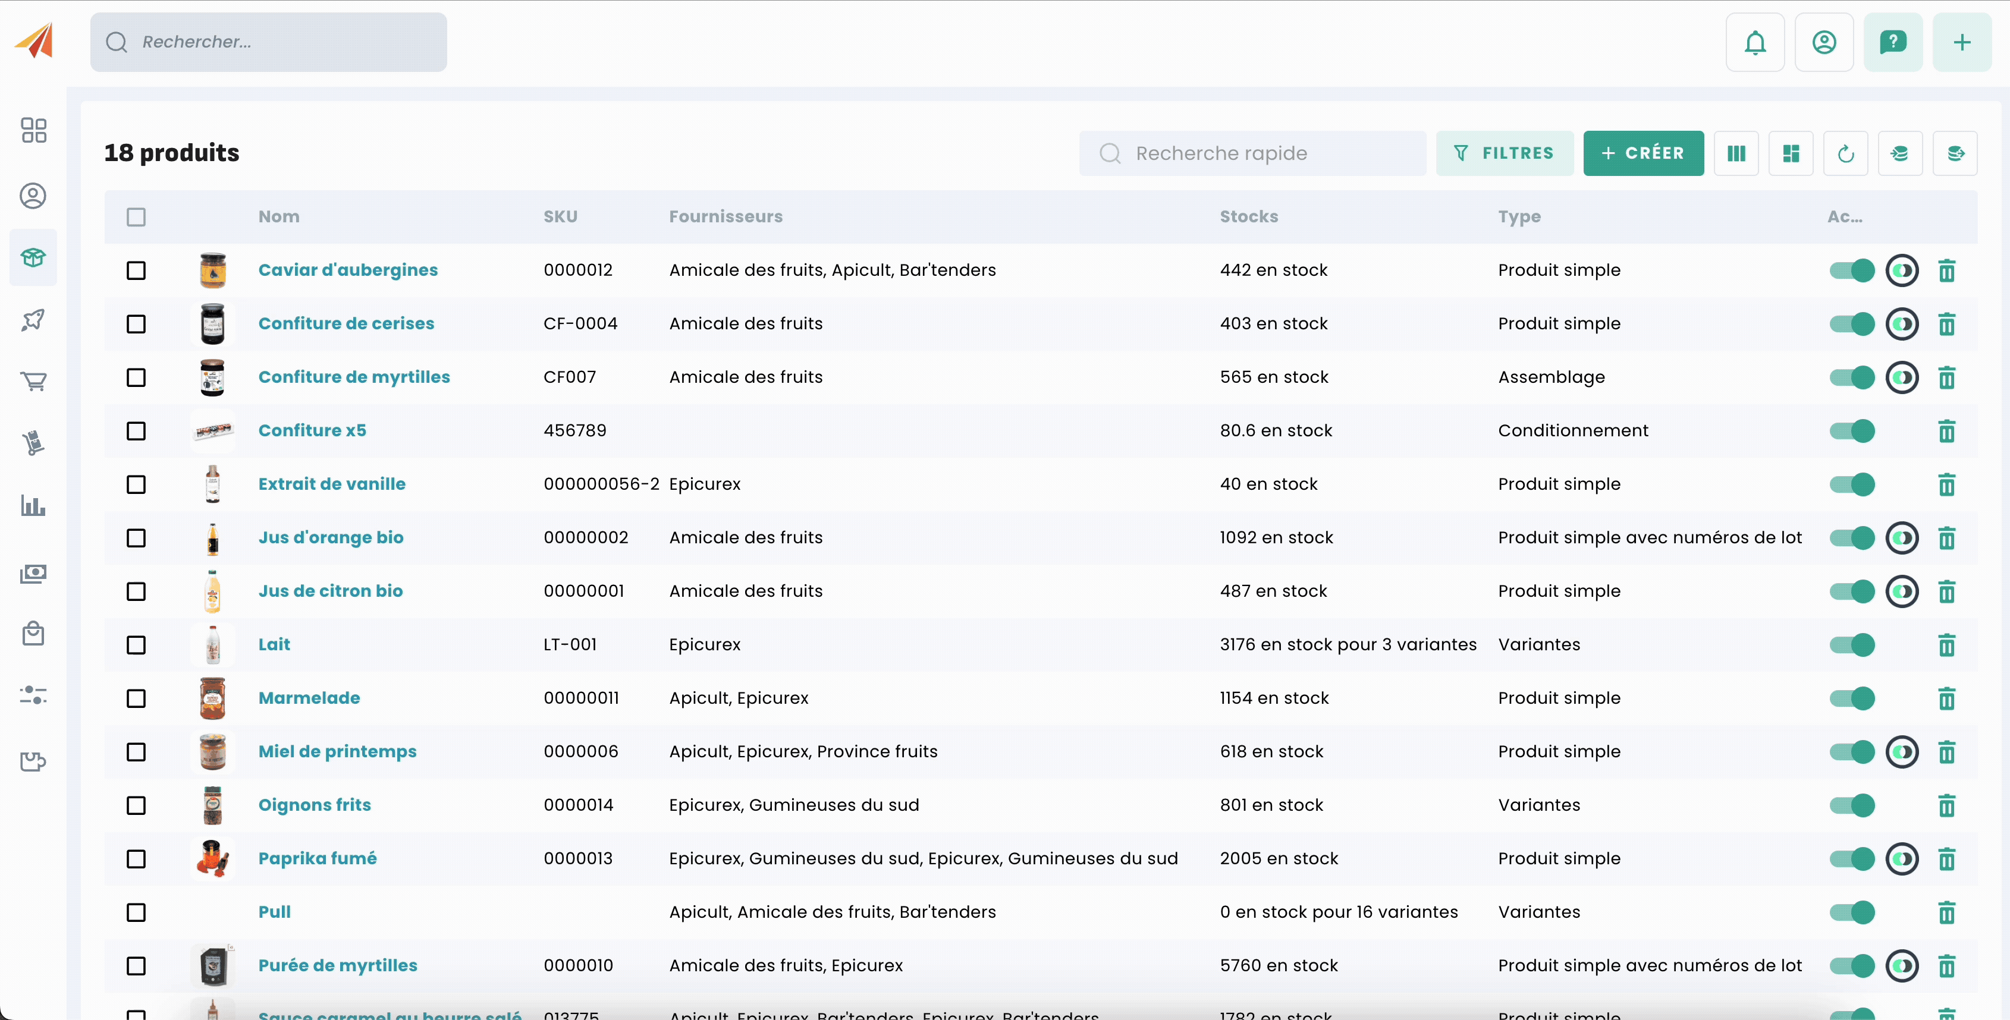Tick the Marmelade row checkbox

137,698
